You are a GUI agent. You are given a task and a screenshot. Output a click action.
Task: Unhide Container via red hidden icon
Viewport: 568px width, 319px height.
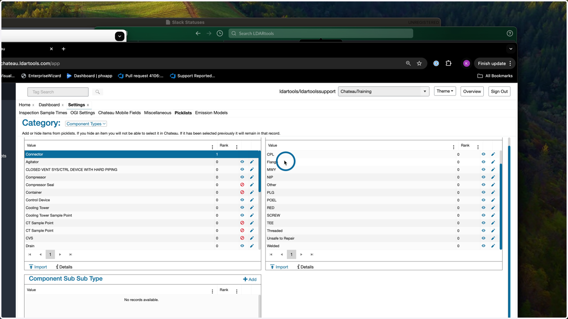[x=242, y=192]
